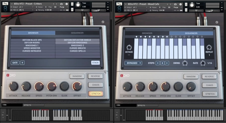Open wrench edit mode on Critters instrument
Viewport: 226px width, 123px height.
5,4
